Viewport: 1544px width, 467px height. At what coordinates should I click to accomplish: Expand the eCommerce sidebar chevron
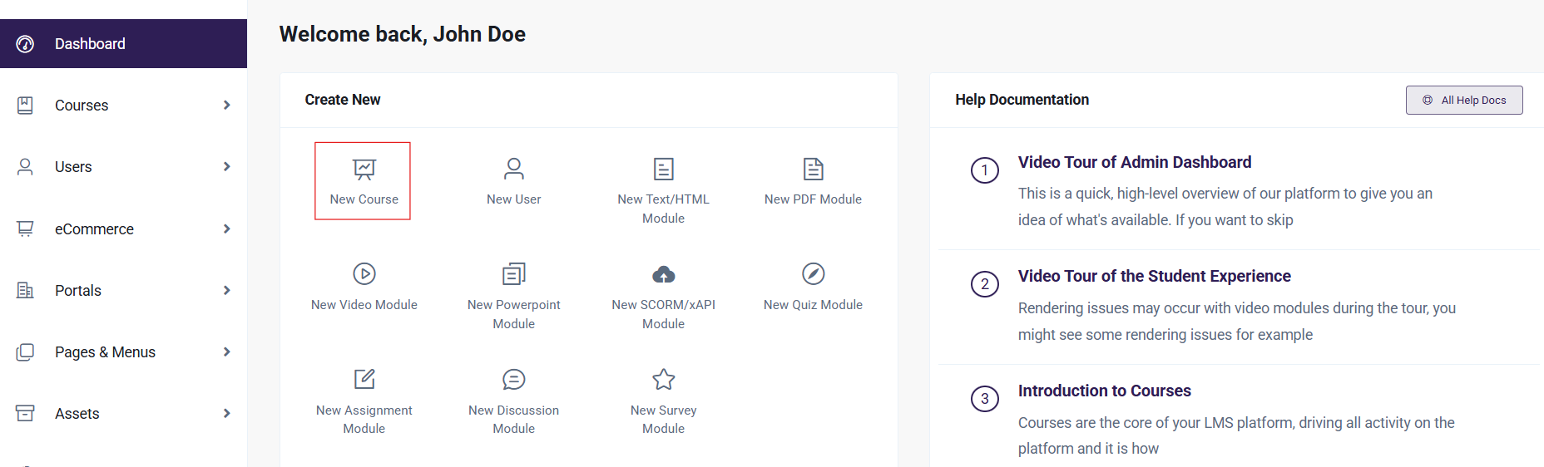point(227,229)
